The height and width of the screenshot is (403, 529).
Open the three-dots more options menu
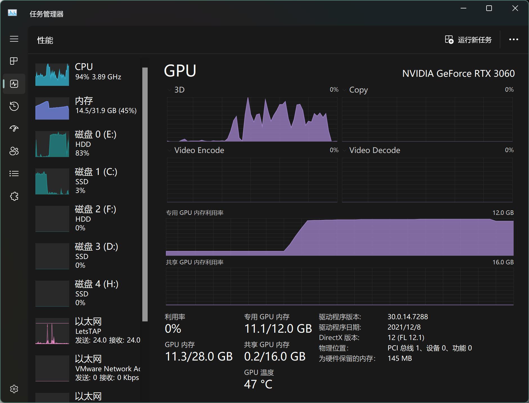514,40
